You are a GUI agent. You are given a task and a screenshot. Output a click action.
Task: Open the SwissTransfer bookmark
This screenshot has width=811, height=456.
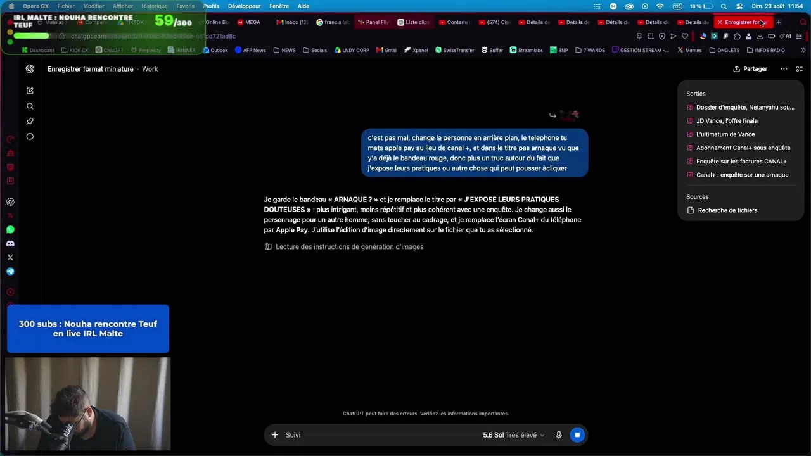(454, 51)
